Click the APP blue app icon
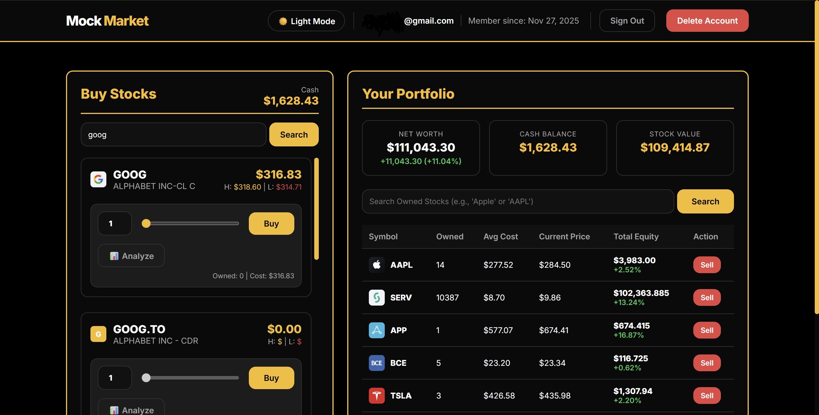Image resolution: width=819 pixels, height=415 pixels. pyautogui.click(x=377, y=330)
